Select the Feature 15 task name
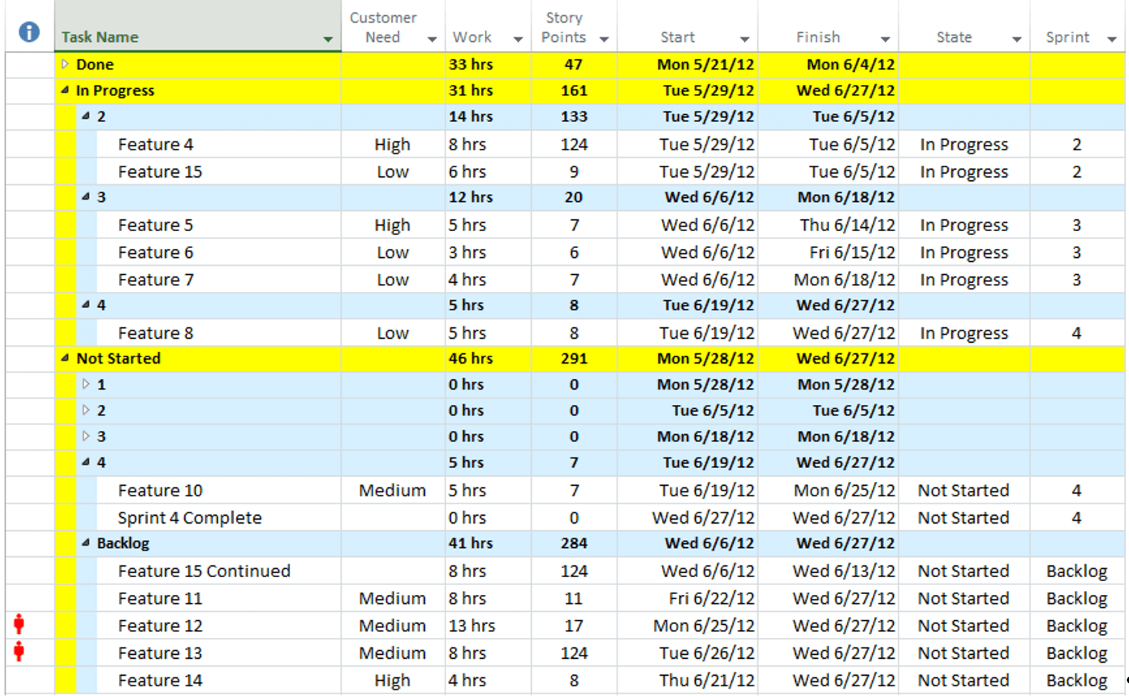Image resolution: width=1129 pixels, height=696 pixels. click(160, 172)
